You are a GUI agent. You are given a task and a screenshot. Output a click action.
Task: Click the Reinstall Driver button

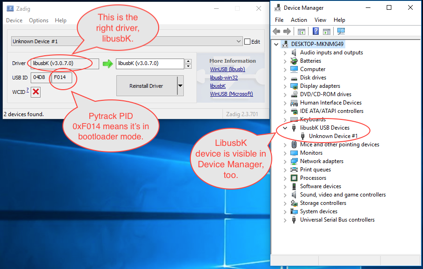click(146, 86)
